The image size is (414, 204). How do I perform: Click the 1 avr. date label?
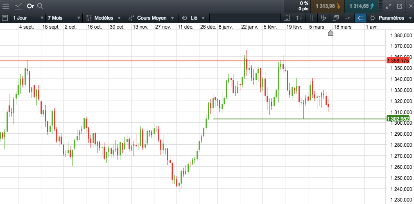click(371, 27)
